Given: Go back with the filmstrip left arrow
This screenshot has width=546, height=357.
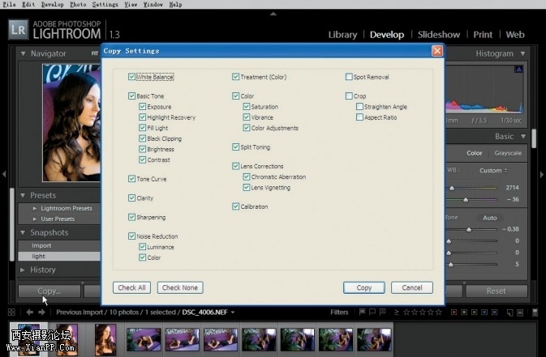Looking at the screenshot, I should point(30,312).
